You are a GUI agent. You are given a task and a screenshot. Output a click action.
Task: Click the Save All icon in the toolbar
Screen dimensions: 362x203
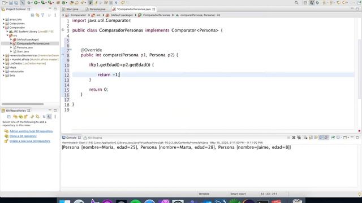click(16, 3)
